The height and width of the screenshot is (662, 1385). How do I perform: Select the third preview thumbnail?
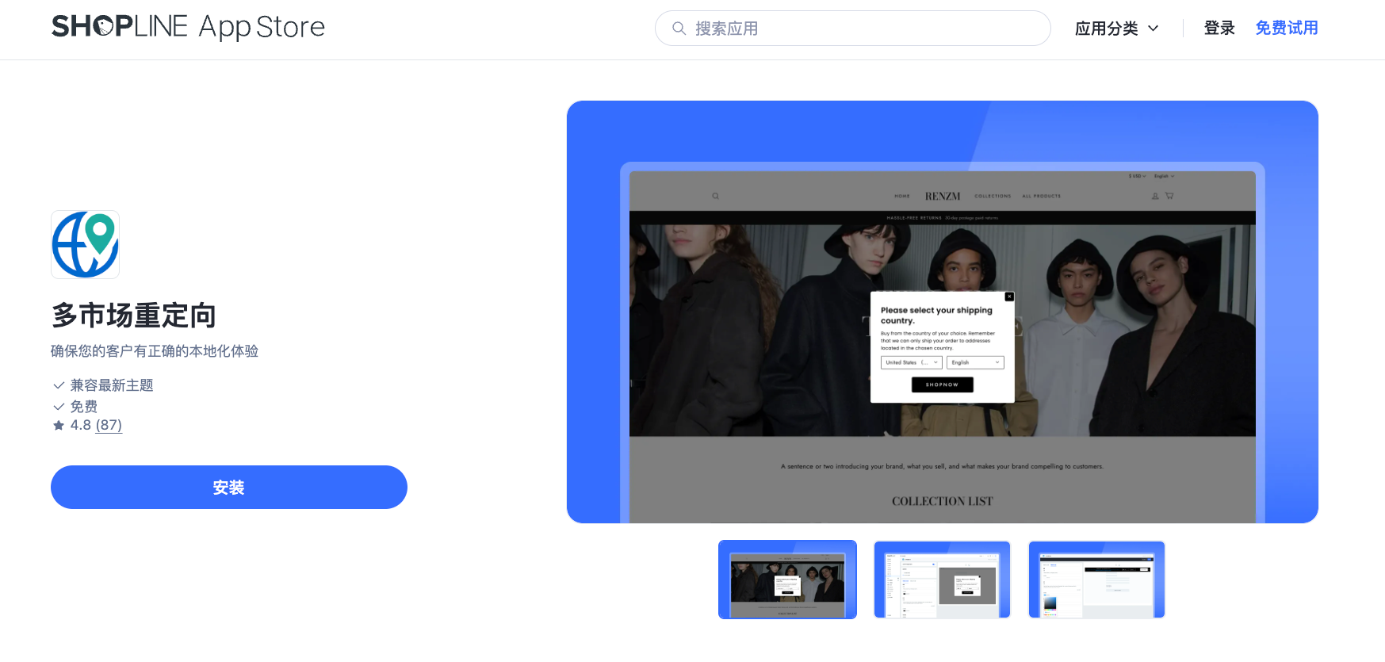click(x=1096, y=580)
